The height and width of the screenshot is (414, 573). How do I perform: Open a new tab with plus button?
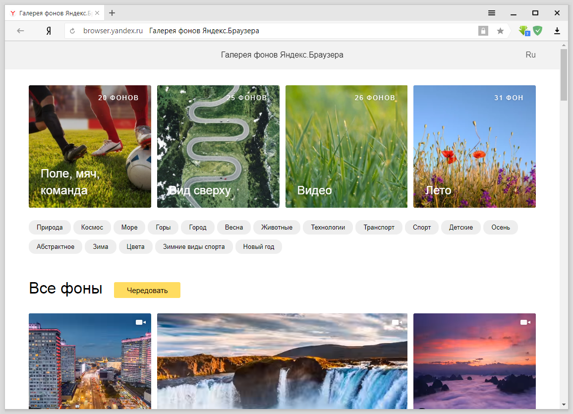point(112,13)
